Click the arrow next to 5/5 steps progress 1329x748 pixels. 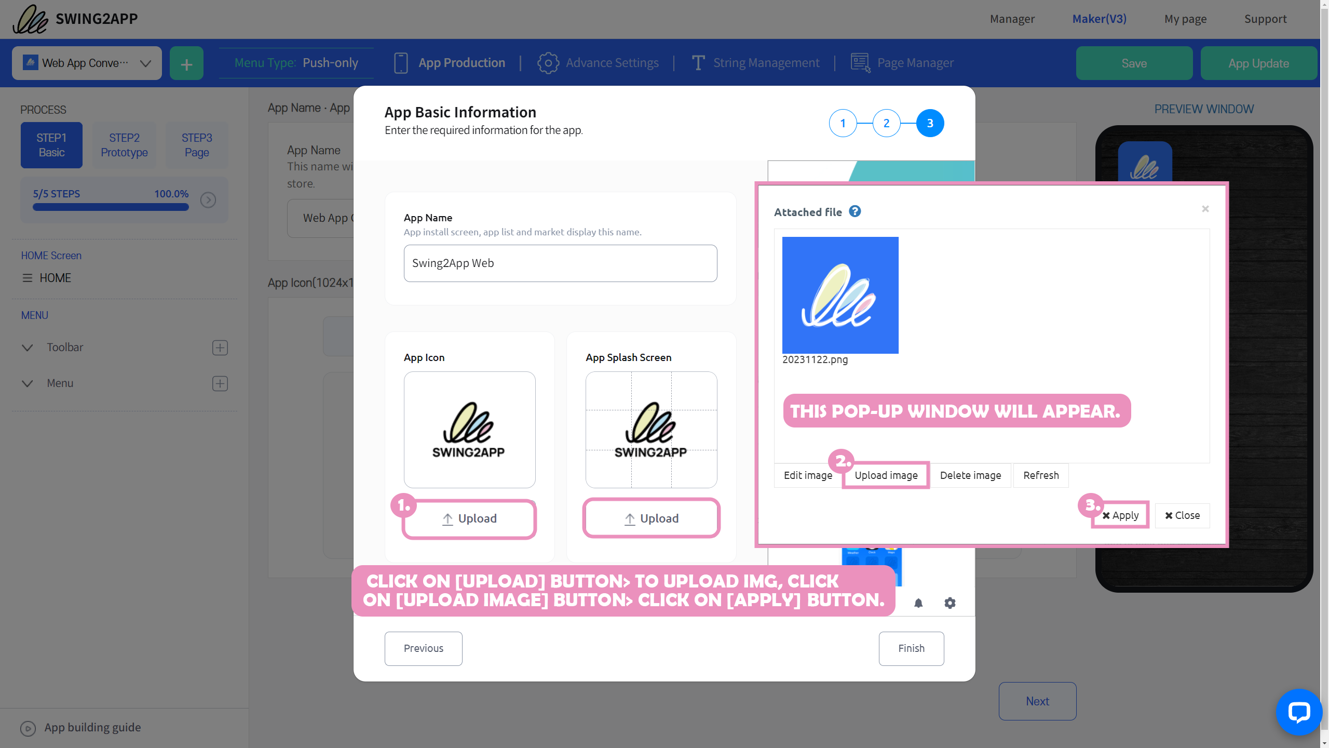point(208,200)
